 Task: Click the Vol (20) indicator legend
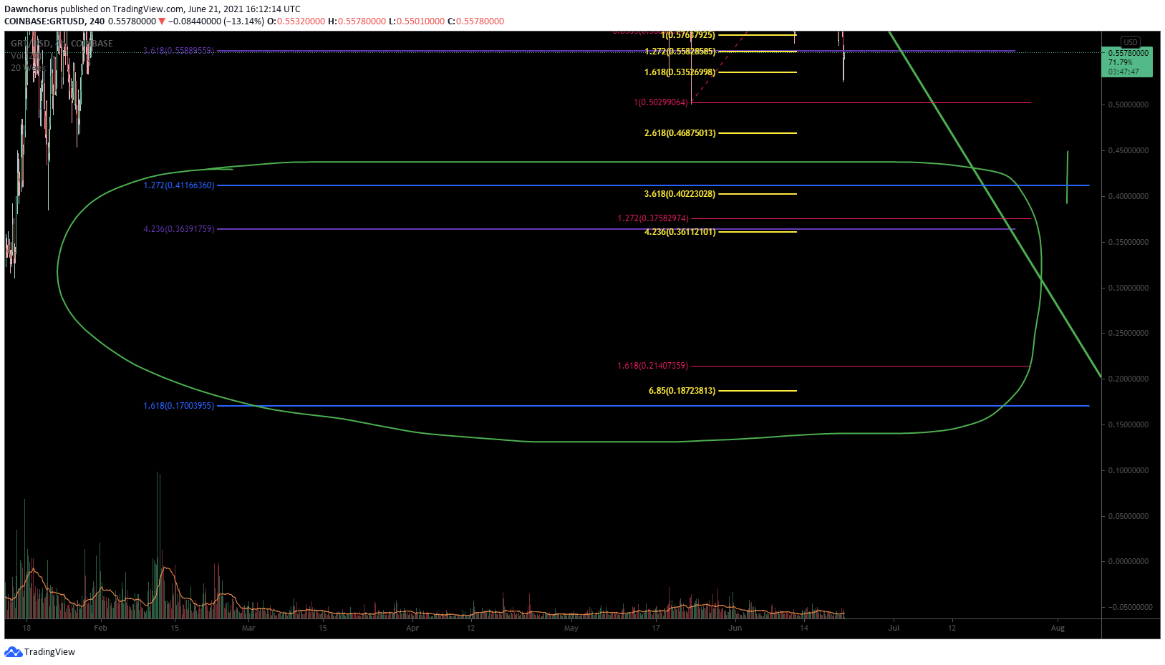[x=26, y=55]
